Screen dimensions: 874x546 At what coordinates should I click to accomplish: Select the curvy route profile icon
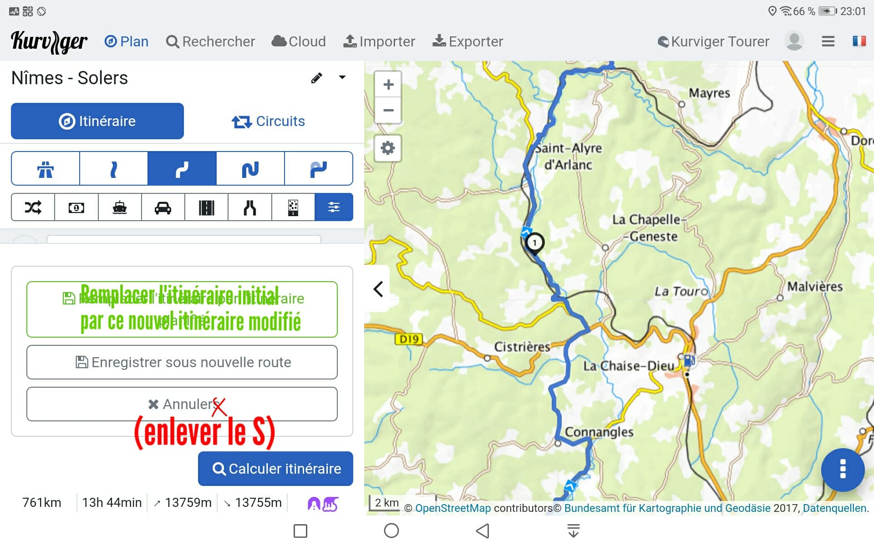(x=182, y=169)
